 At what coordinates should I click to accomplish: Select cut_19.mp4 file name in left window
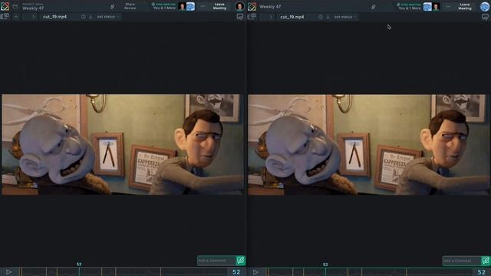click(x=54, y=17)
